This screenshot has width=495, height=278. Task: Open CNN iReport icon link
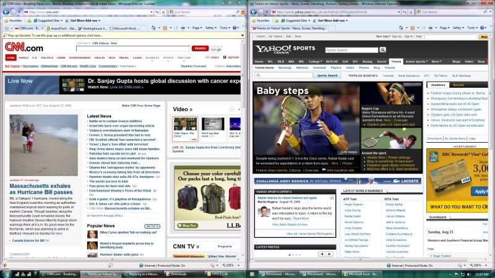(231, 57)
